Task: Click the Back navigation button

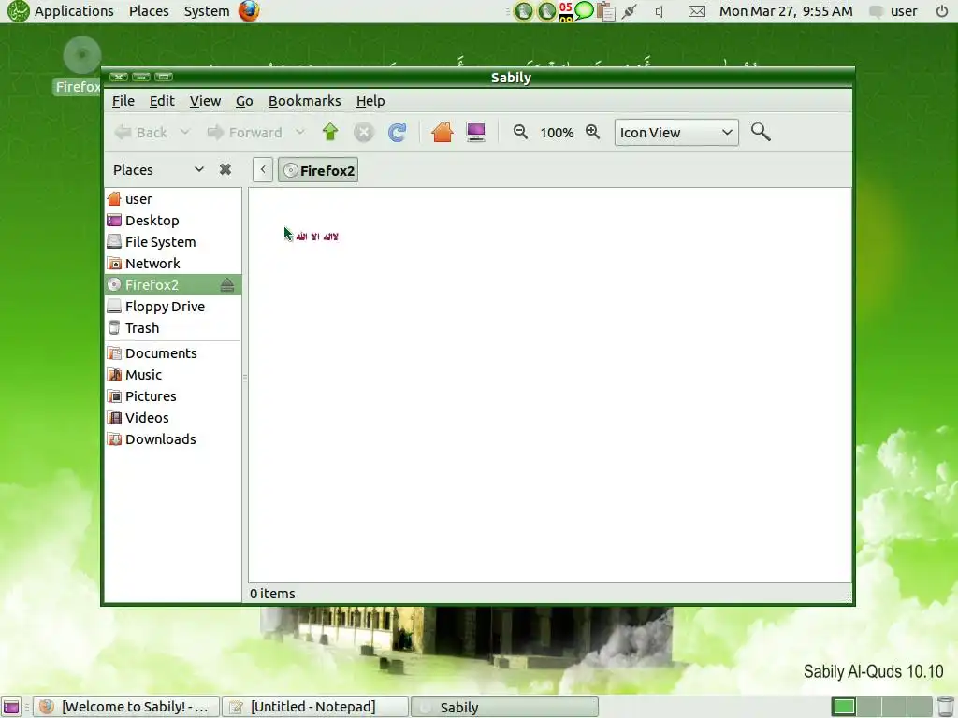Action: (141, 133)
